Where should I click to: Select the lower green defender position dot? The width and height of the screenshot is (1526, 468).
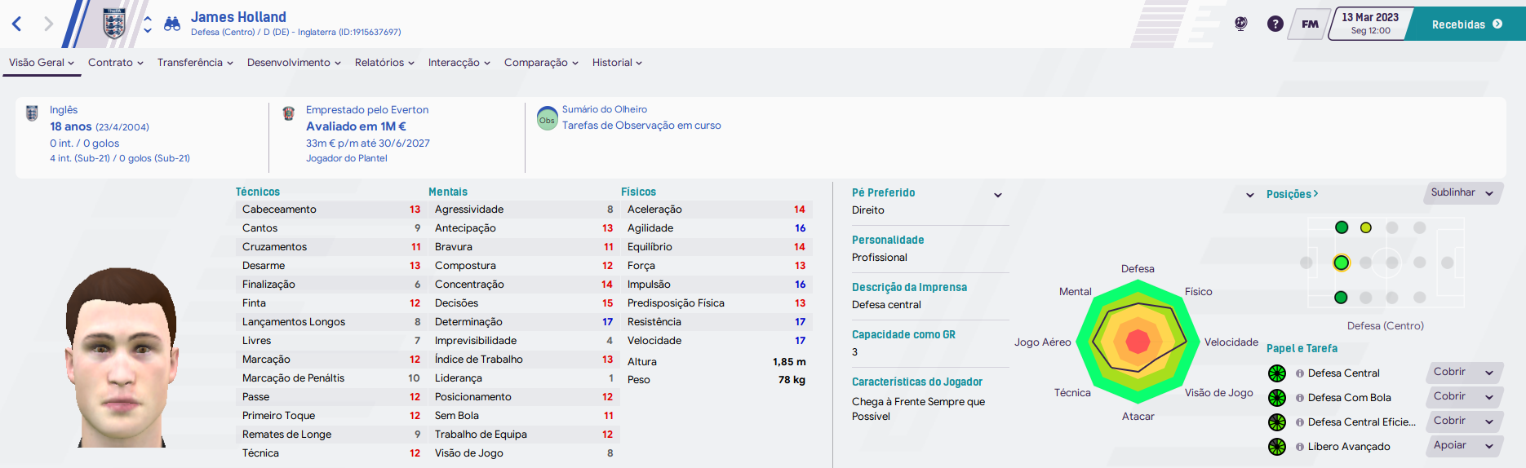pos(1341,298)
